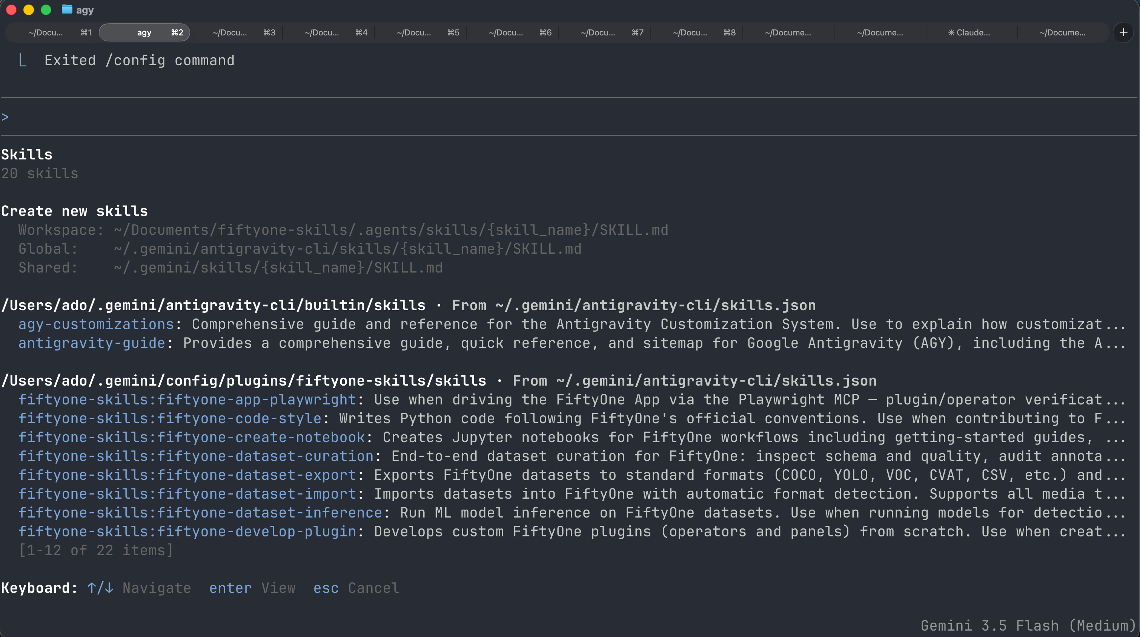Click the 'Create new skills' heading
1140x637 pixels.
point(74,211)
